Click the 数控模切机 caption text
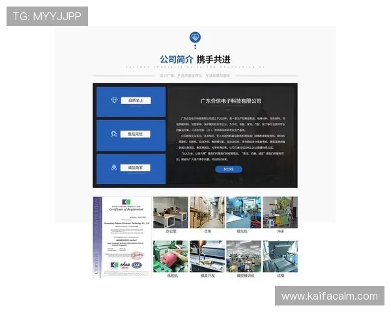The height and width of the screenshot is (312, 391). click(246, 276)
